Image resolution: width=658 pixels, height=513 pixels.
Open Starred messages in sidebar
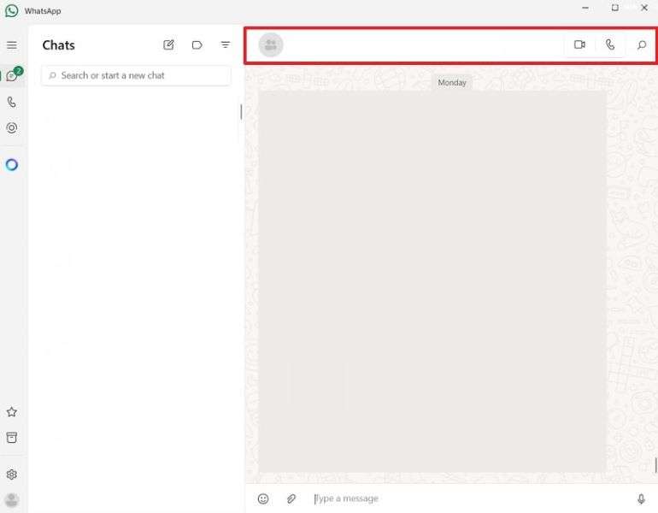coord(12,412)
